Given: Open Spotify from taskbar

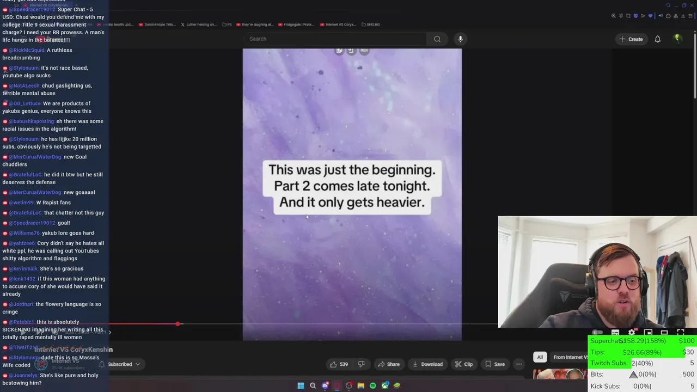Looking at the screenshot, I should [372, 385].
